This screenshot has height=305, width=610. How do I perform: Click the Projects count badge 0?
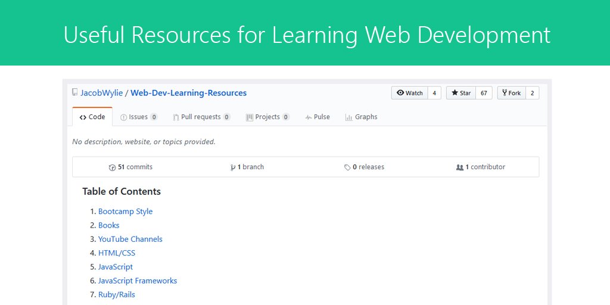(x=286, y=117)
